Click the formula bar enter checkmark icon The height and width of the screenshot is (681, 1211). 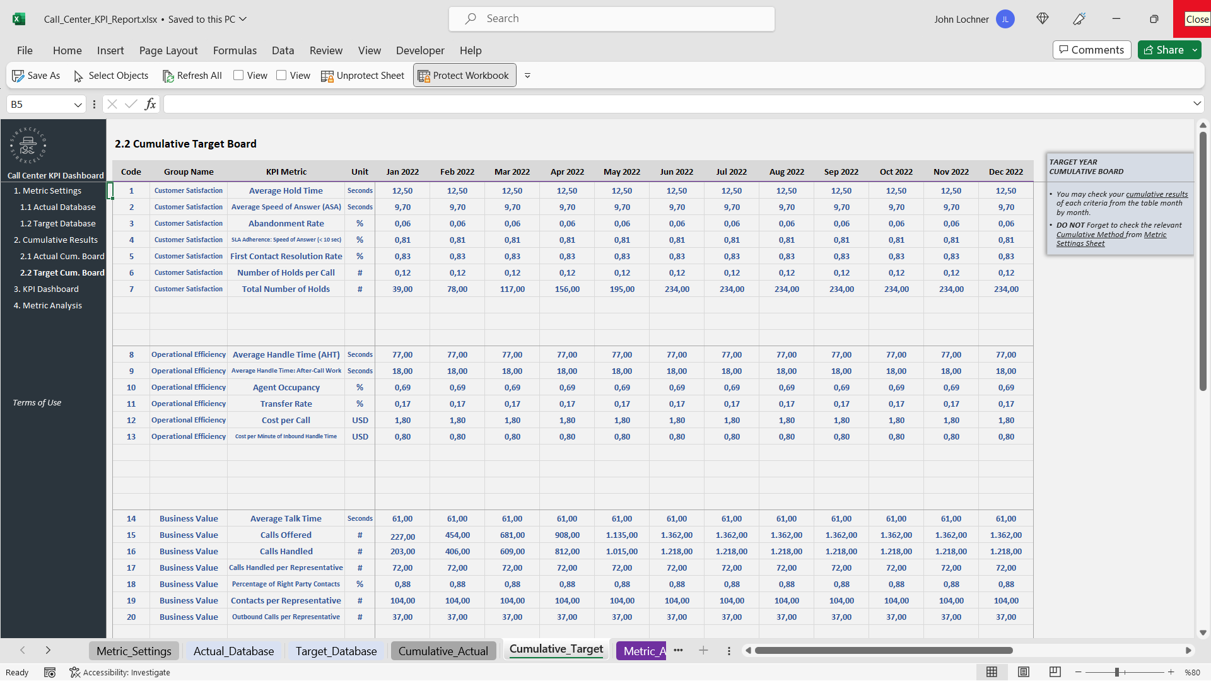click(131, 104)
